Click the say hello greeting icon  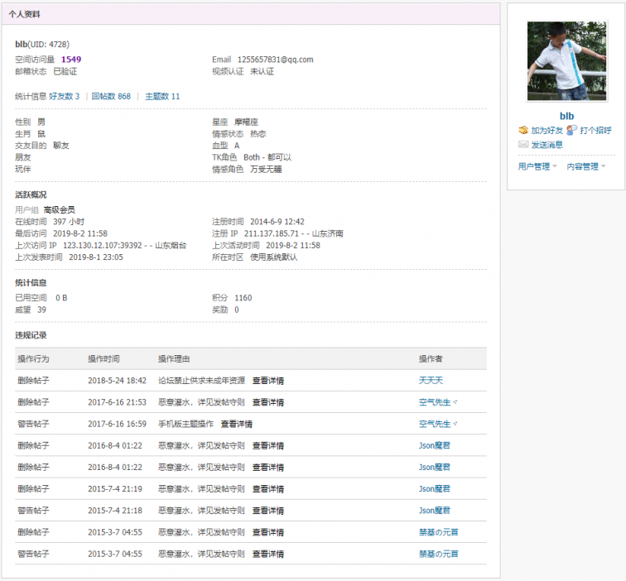(571, 131)
